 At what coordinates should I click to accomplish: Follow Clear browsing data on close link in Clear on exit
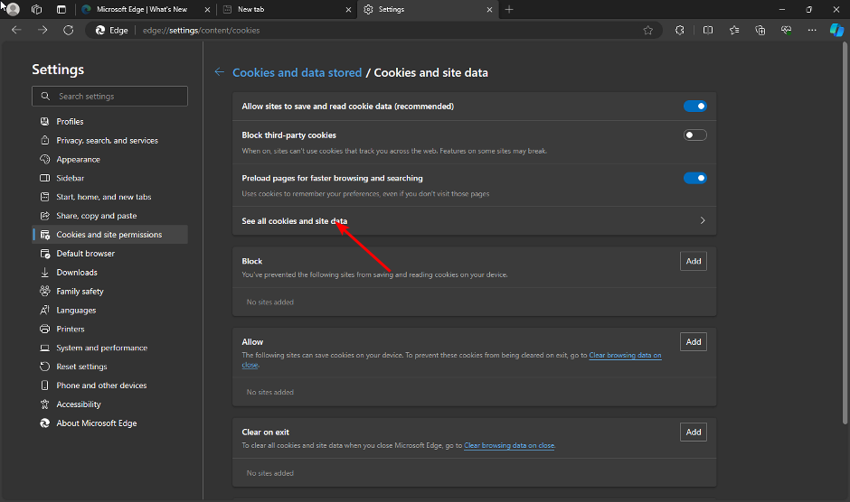(509, 446)
